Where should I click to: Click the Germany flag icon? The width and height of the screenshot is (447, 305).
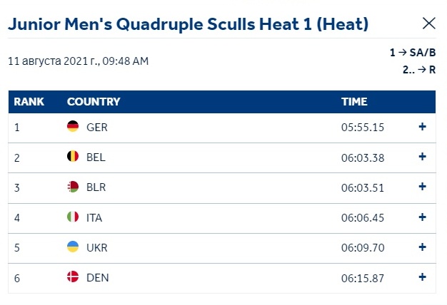(x=73, y=126)
